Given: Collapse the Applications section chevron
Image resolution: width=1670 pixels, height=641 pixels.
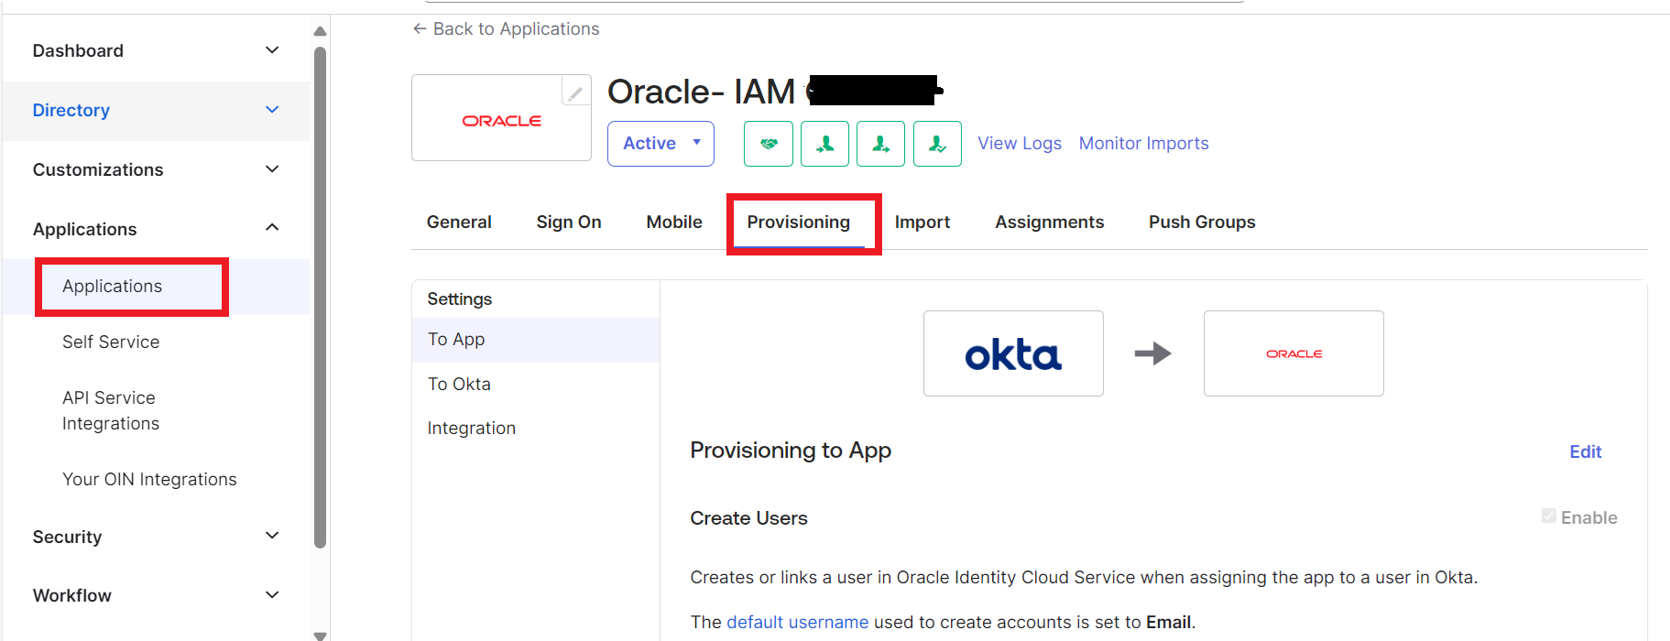Looking at the screenshot, I should tap(272, 227).
